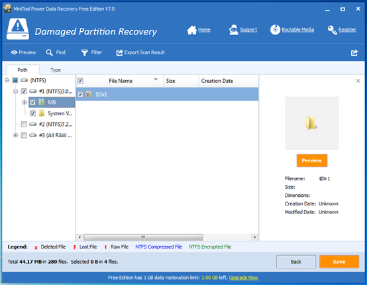Click the MiniTool app icon in title bar
Screen dimensions: 367x285
(x=7, y=9)
